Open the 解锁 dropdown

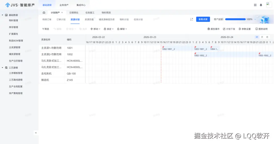pos(122,29)
